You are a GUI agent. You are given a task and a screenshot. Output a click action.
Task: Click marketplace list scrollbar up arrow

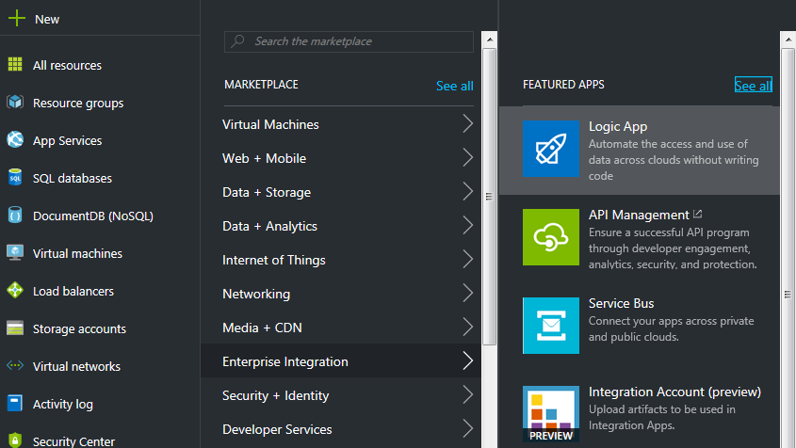(490, 40)
